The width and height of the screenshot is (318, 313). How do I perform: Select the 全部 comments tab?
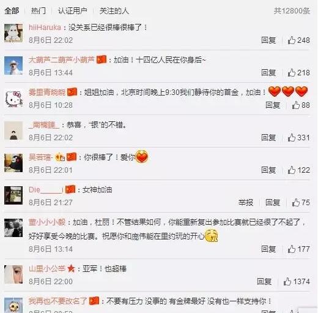12,11
